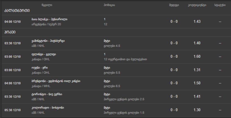231x118 pixels.
Task: Open the ვაშინგტონი - პიტსბურგი match
Action: (48, 41)
